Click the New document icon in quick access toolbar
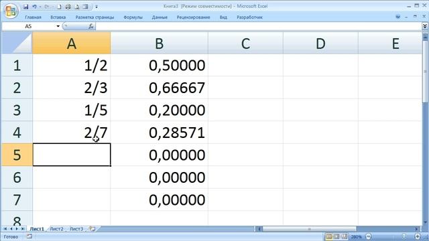429x241 pixels. (59, 7)
